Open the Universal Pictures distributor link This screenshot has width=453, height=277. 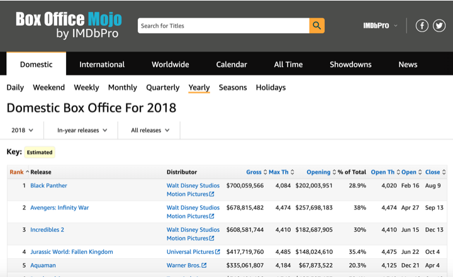[x=190, y=252]
